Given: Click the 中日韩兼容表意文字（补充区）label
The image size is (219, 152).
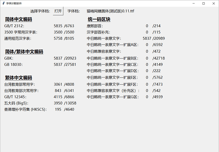Looking at the screenshot, I should coord(113,91).
